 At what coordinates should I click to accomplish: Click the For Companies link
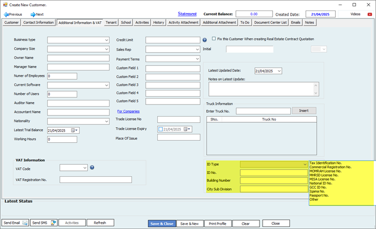pyautogui.click(x=128, y=111)
